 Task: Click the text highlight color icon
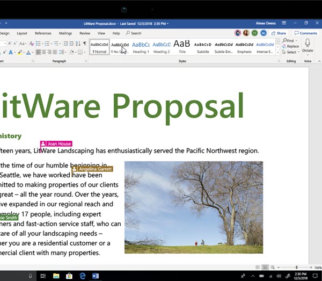click(x=19, y=52)
